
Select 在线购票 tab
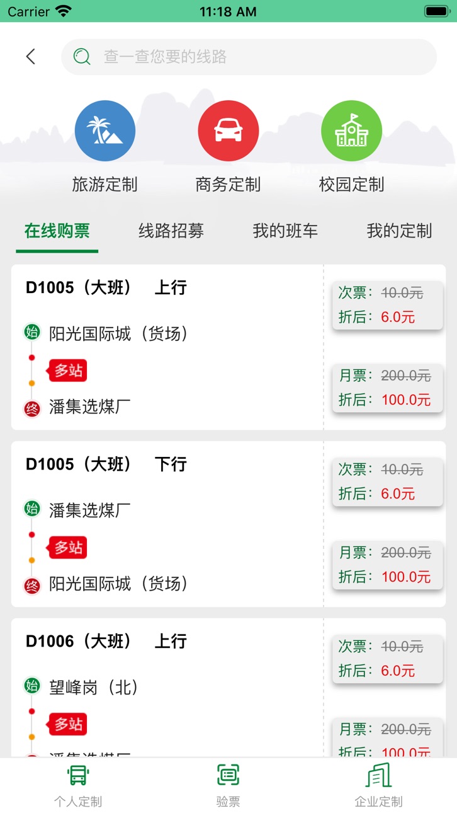click(57, 231)
